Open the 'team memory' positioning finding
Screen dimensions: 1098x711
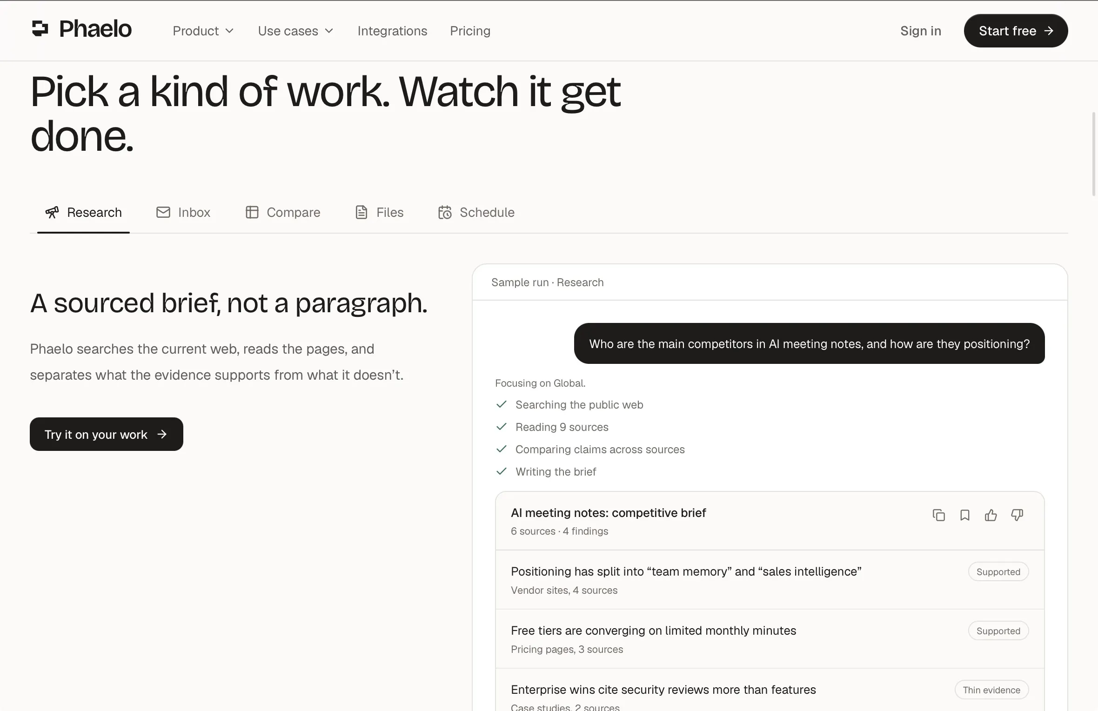(770, 580)
